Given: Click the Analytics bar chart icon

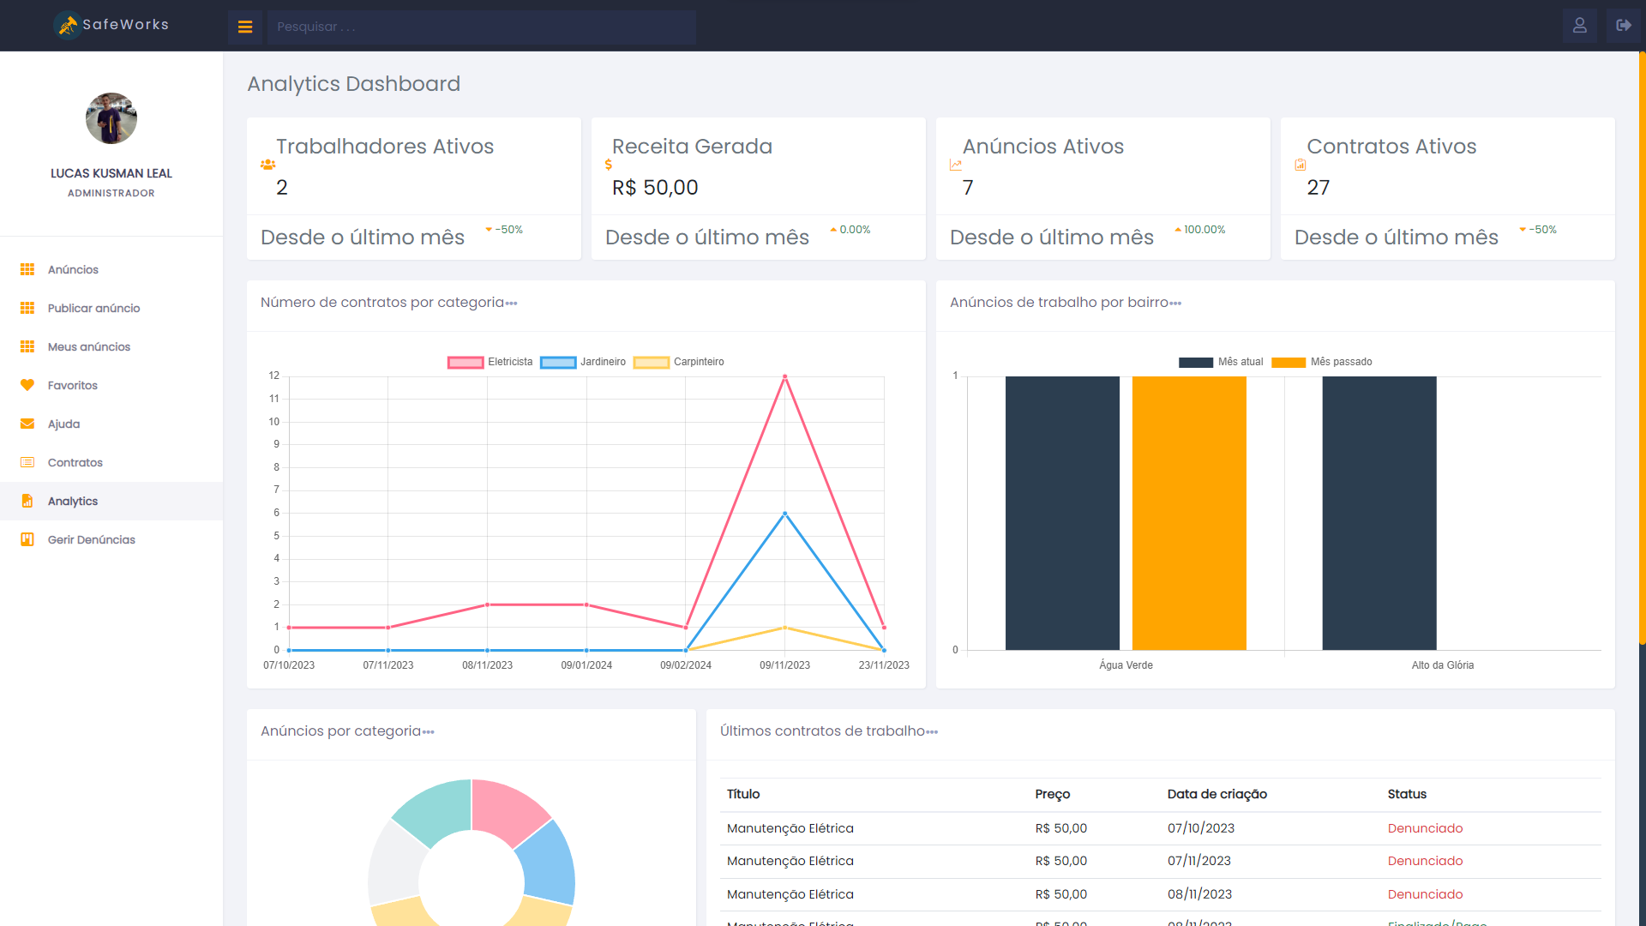Looking at the screenshot, I should (x=27, y=500).
